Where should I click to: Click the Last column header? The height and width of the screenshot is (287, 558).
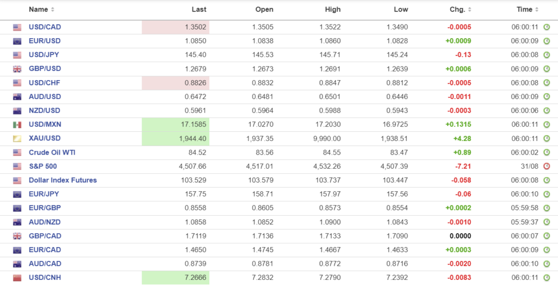pyautogui.click(x=199, y=9)
